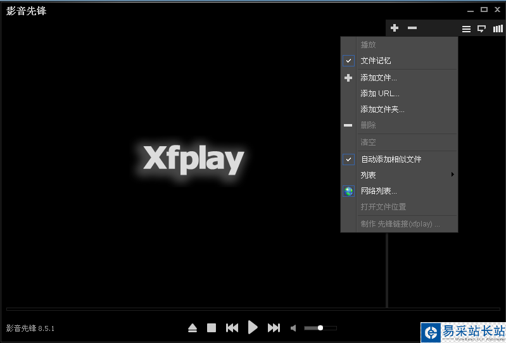Select 添加文件夹... menu item

click(382, 109)
